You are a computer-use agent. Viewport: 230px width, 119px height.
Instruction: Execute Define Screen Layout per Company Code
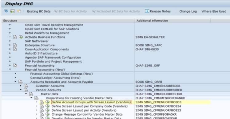pos(47,106)
